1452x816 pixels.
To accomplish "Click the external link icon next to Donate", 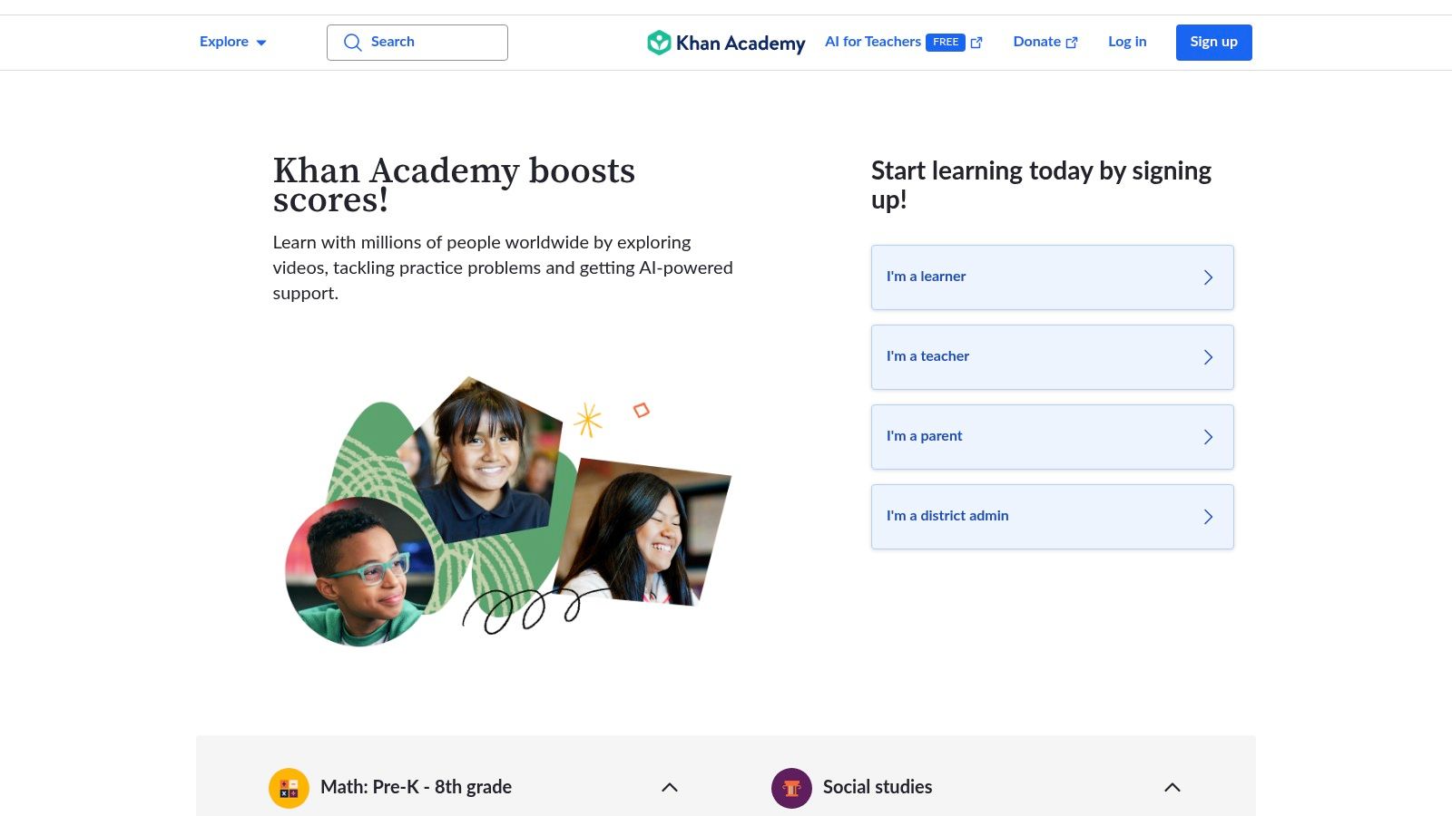I will 1072,42.
